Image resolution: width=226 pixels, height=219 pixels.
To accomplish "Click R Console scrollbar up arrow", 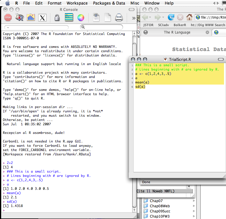I will click(x=134, y=33).
